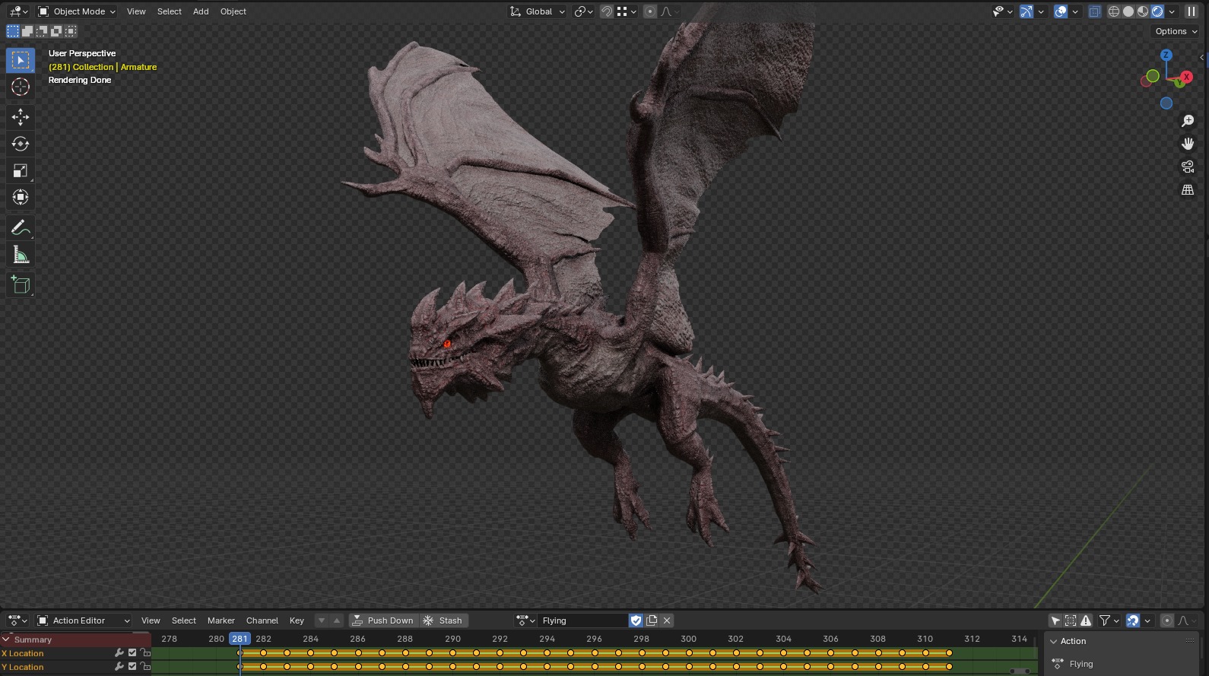
Task: Open Action Editor filters funnel dropdown
Action: [1109, 620]
